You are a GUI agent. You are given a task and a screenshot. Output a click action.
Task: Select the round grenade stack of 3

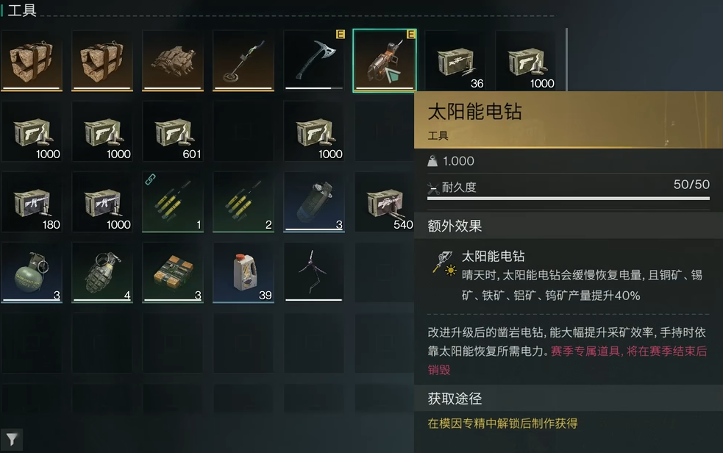click(32, 272)
